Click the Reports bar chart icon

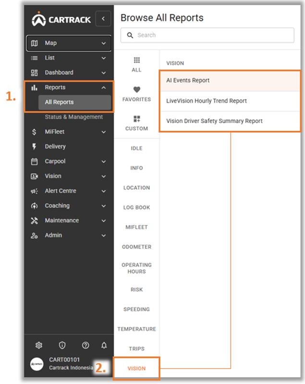coord(34,87)
